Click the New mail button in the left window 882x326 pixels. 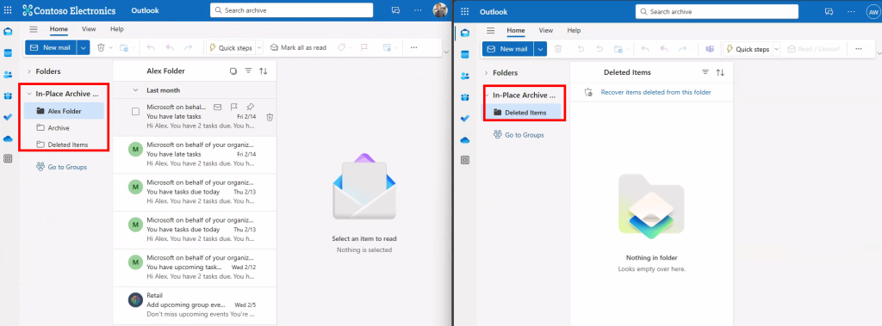pos(51,48)
